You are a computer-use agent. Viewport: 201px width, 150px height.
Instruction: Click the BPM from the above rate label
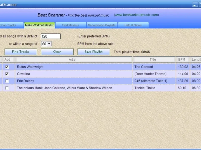96,44
